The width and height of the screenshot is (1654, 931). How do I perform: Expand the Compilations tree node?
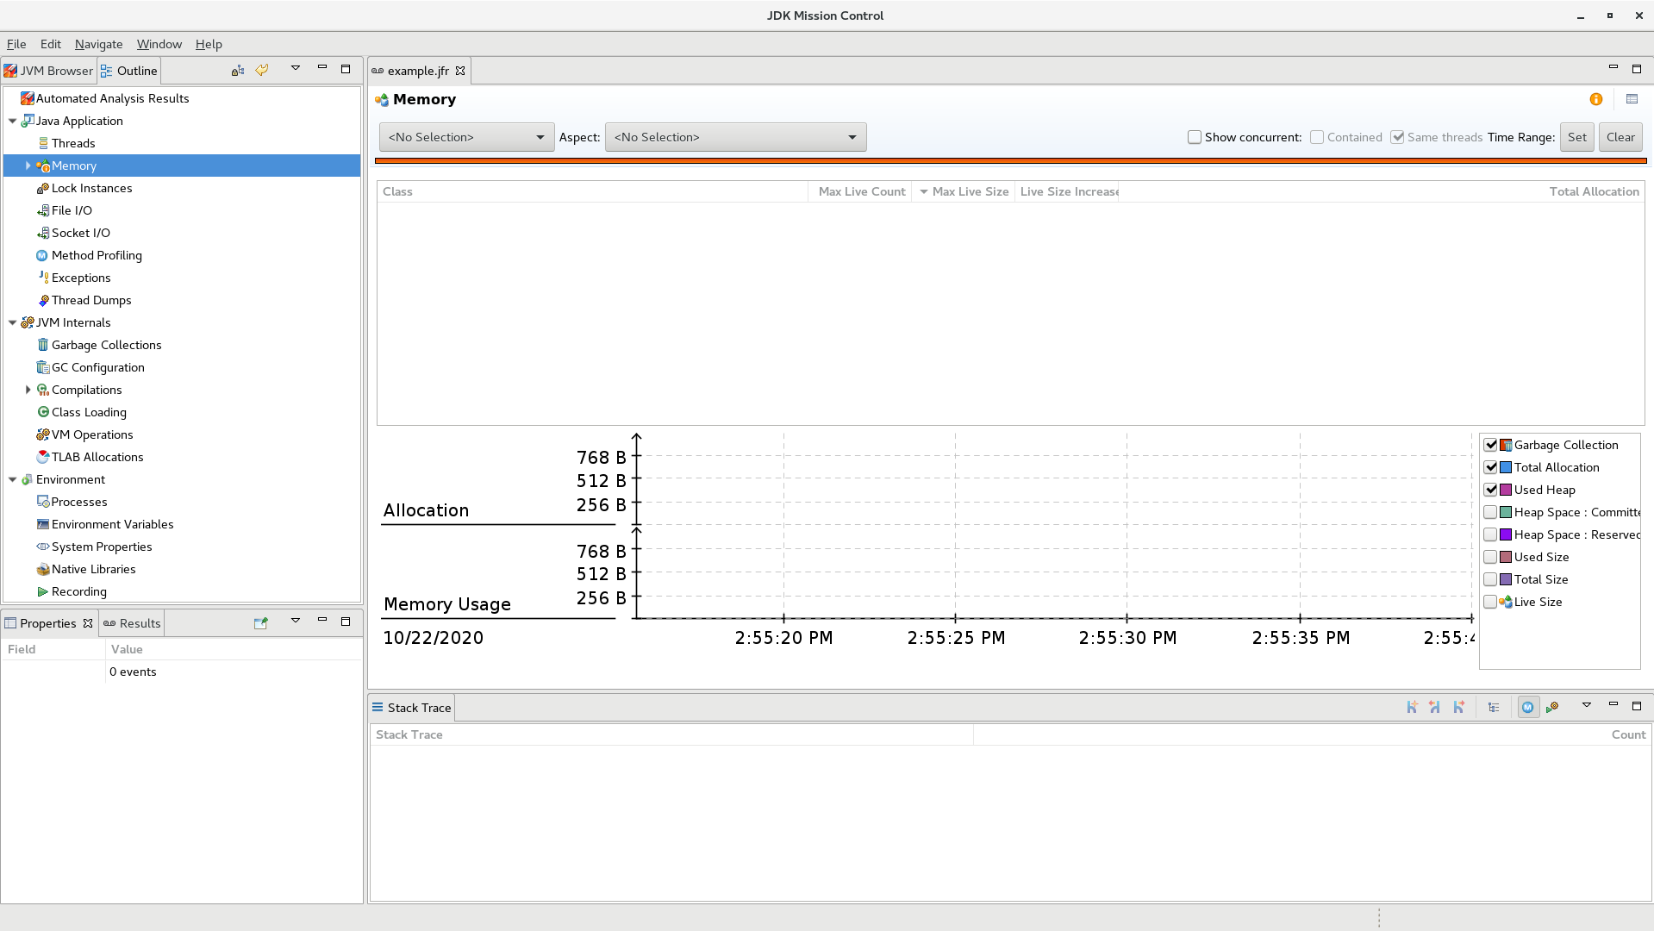28,390
